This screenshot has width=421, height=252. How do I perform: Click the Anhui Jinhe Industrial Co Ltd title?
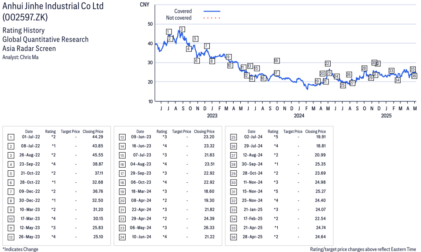[53, 6]
